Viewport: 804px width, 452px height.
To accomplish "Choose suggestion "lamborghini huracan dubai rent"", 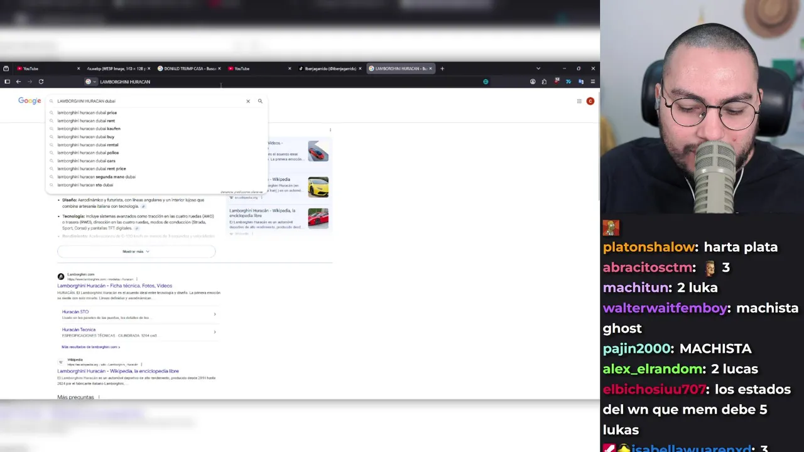I will click(86, 121).
